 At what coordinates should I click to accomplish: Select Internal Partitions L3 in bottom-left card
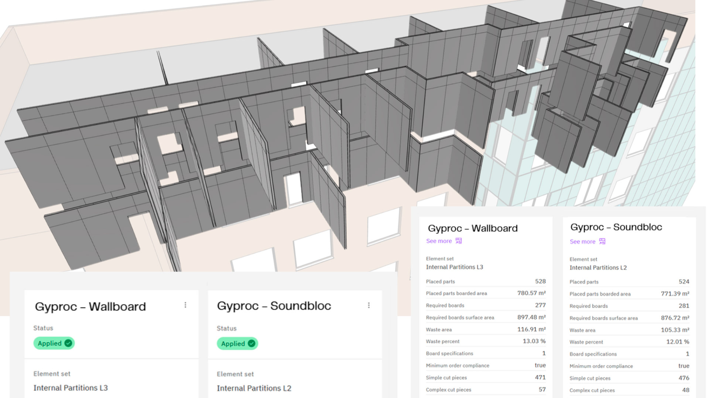pos(71,388)
